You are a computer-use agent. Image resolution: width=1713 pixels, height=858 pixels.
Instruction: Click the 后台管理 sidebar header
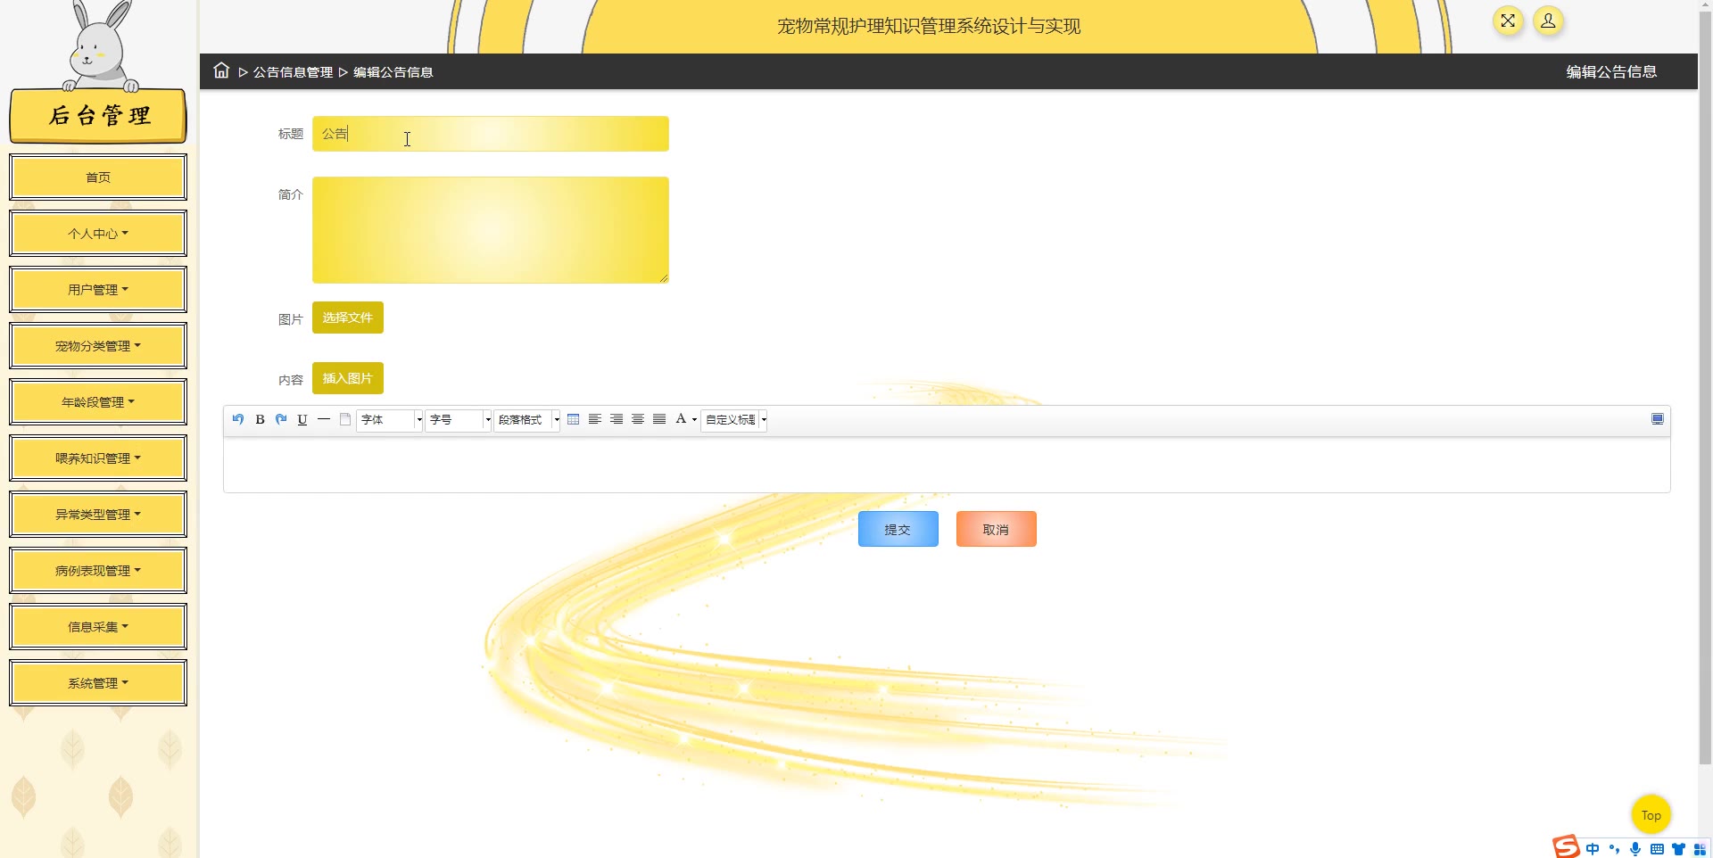(98, 115)
